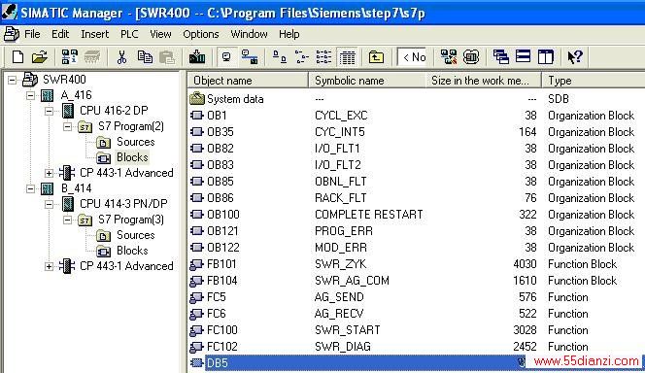Screen dimensions: 645x373
Task: Sort by Type column header
Action: 594,81
